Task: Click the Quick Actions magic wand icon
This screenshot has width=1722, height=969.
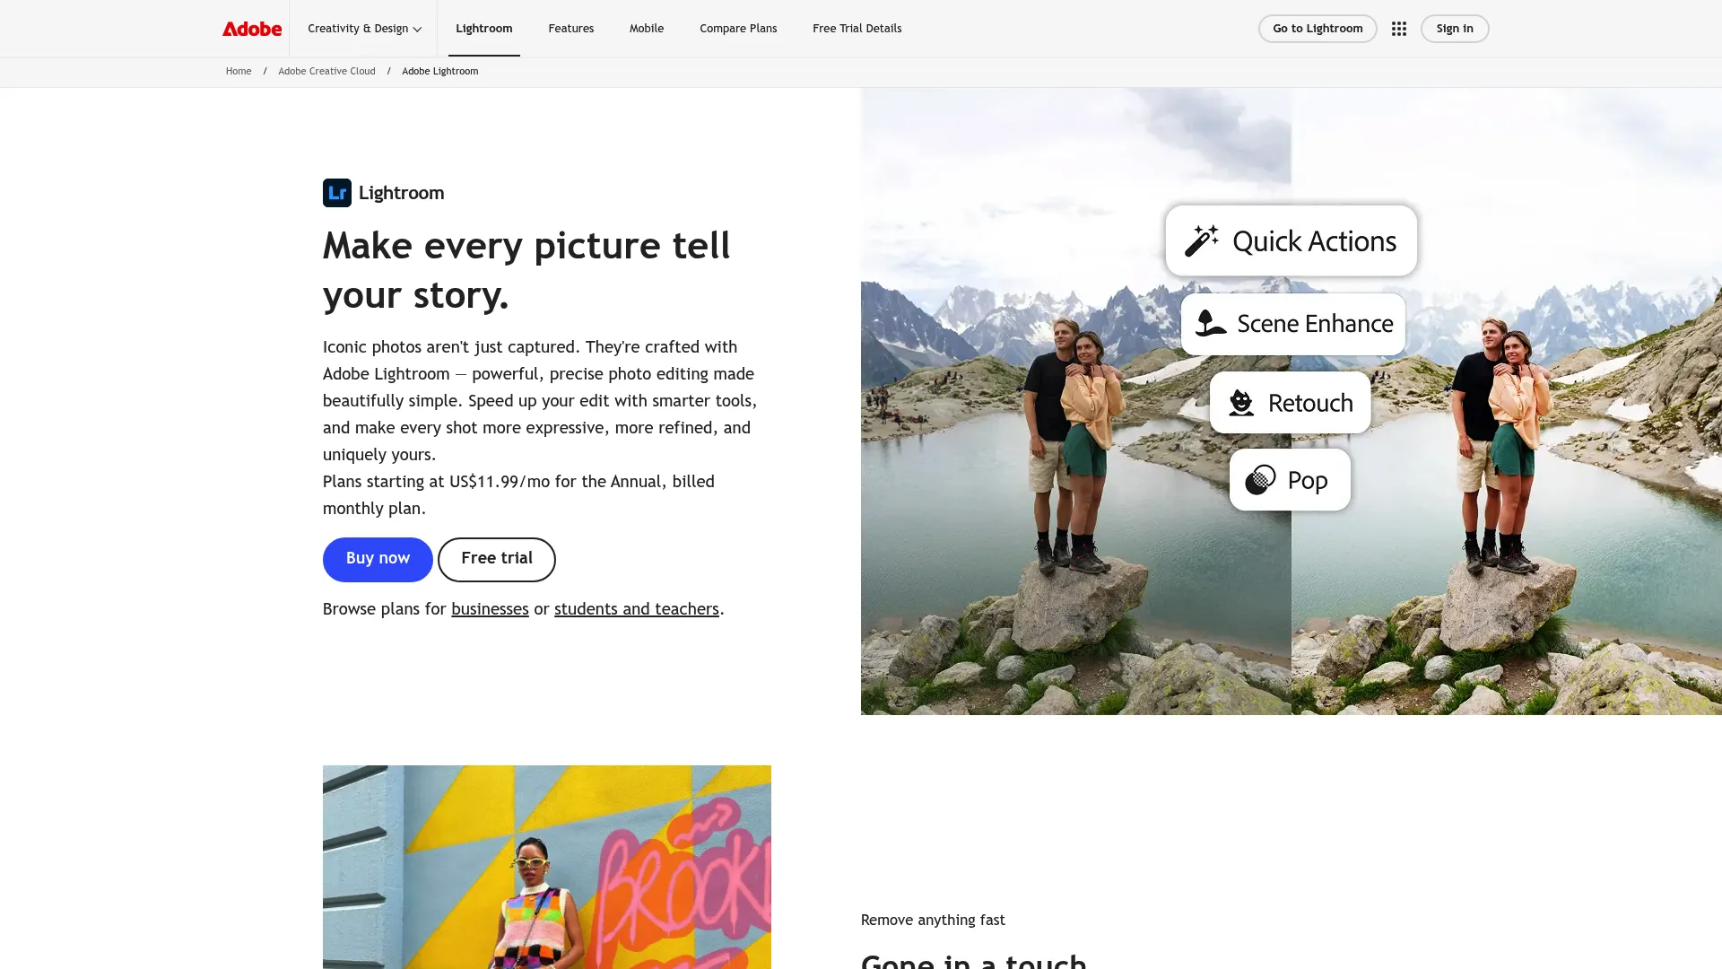Action: tap(1201, 240)
